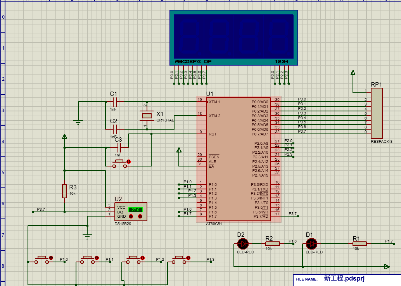Select the AT89C51 microcontroller U1

click(238, 159)
